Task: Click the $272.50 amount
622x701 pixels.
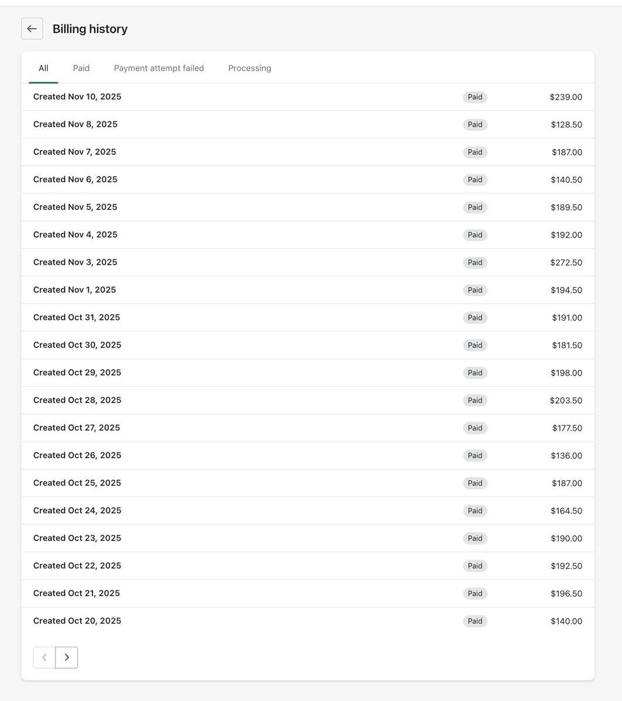Action: click(566, 262)
